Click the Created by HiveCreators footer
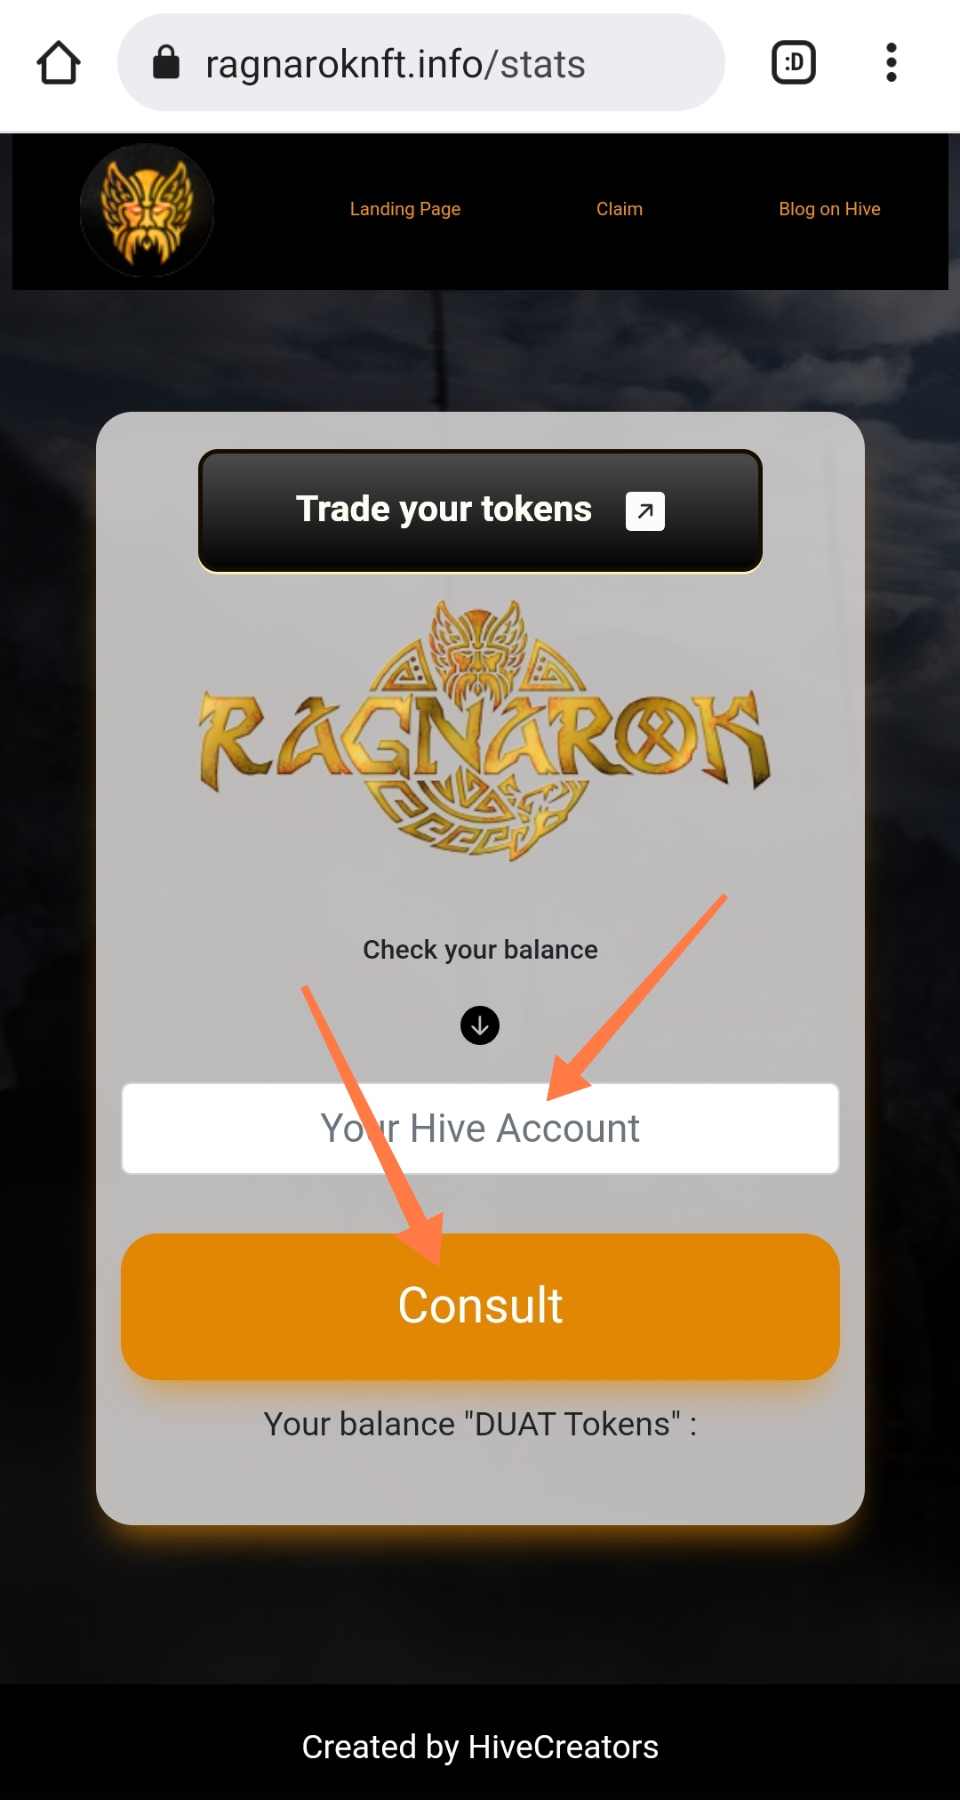Screen dimensions: 960x1800 [x=480, y=1748]
